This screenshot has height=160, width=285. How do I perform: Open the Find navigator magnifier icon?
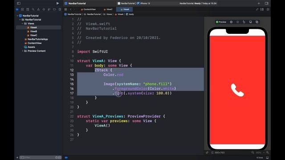33,9
